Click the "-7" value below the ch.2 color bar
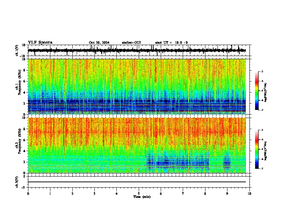The image size is (281, 217). pyautogui.click(x=261, y=169)
